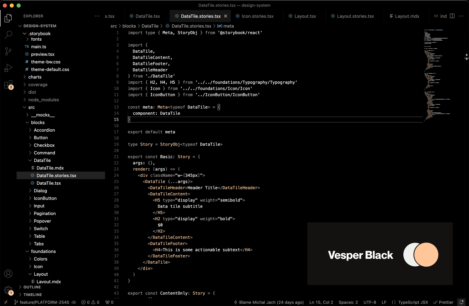Click the code minimap overview
Viewport: 469px width, 306px height.
click(437, 75)
